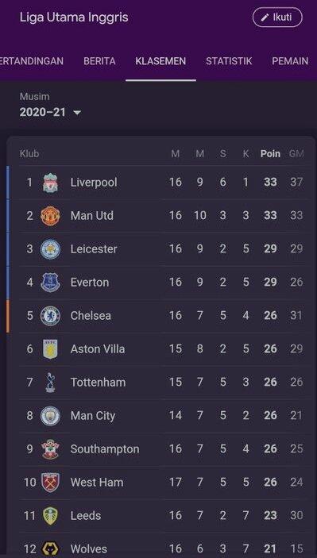Click the Man Utd club crest
Image resolution: width=317 pixels, height=558 pixels.
click(50, 216)
